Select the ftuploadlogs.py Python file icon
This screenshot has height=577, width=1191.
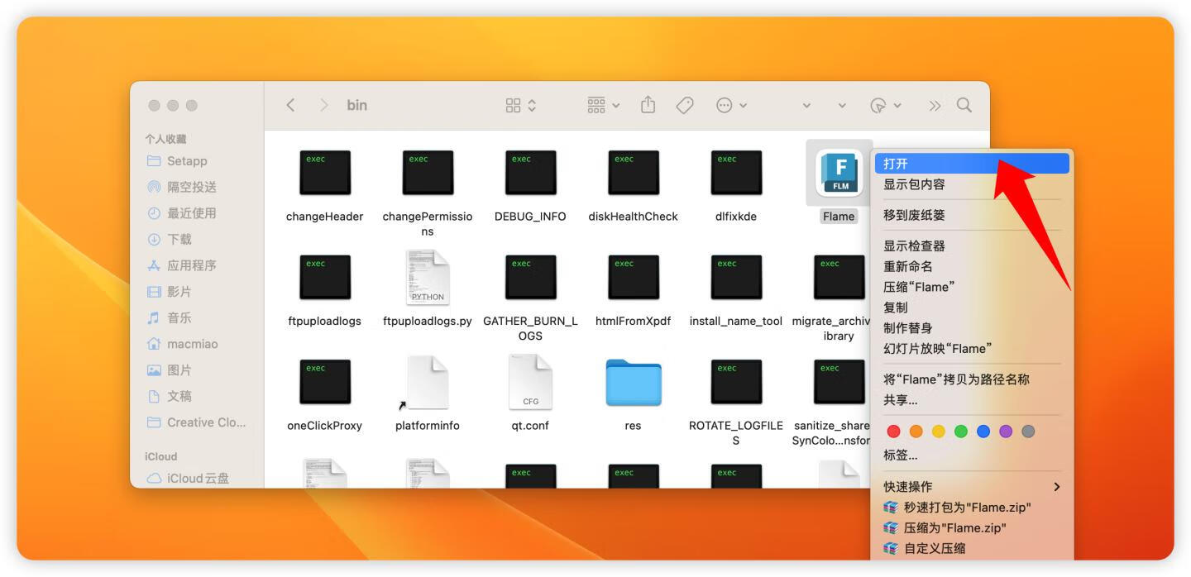coord(428,277)
